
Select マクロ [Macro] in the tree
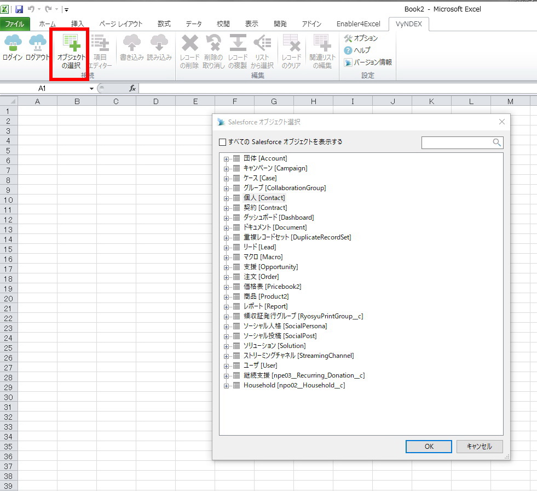coord(263,257)
